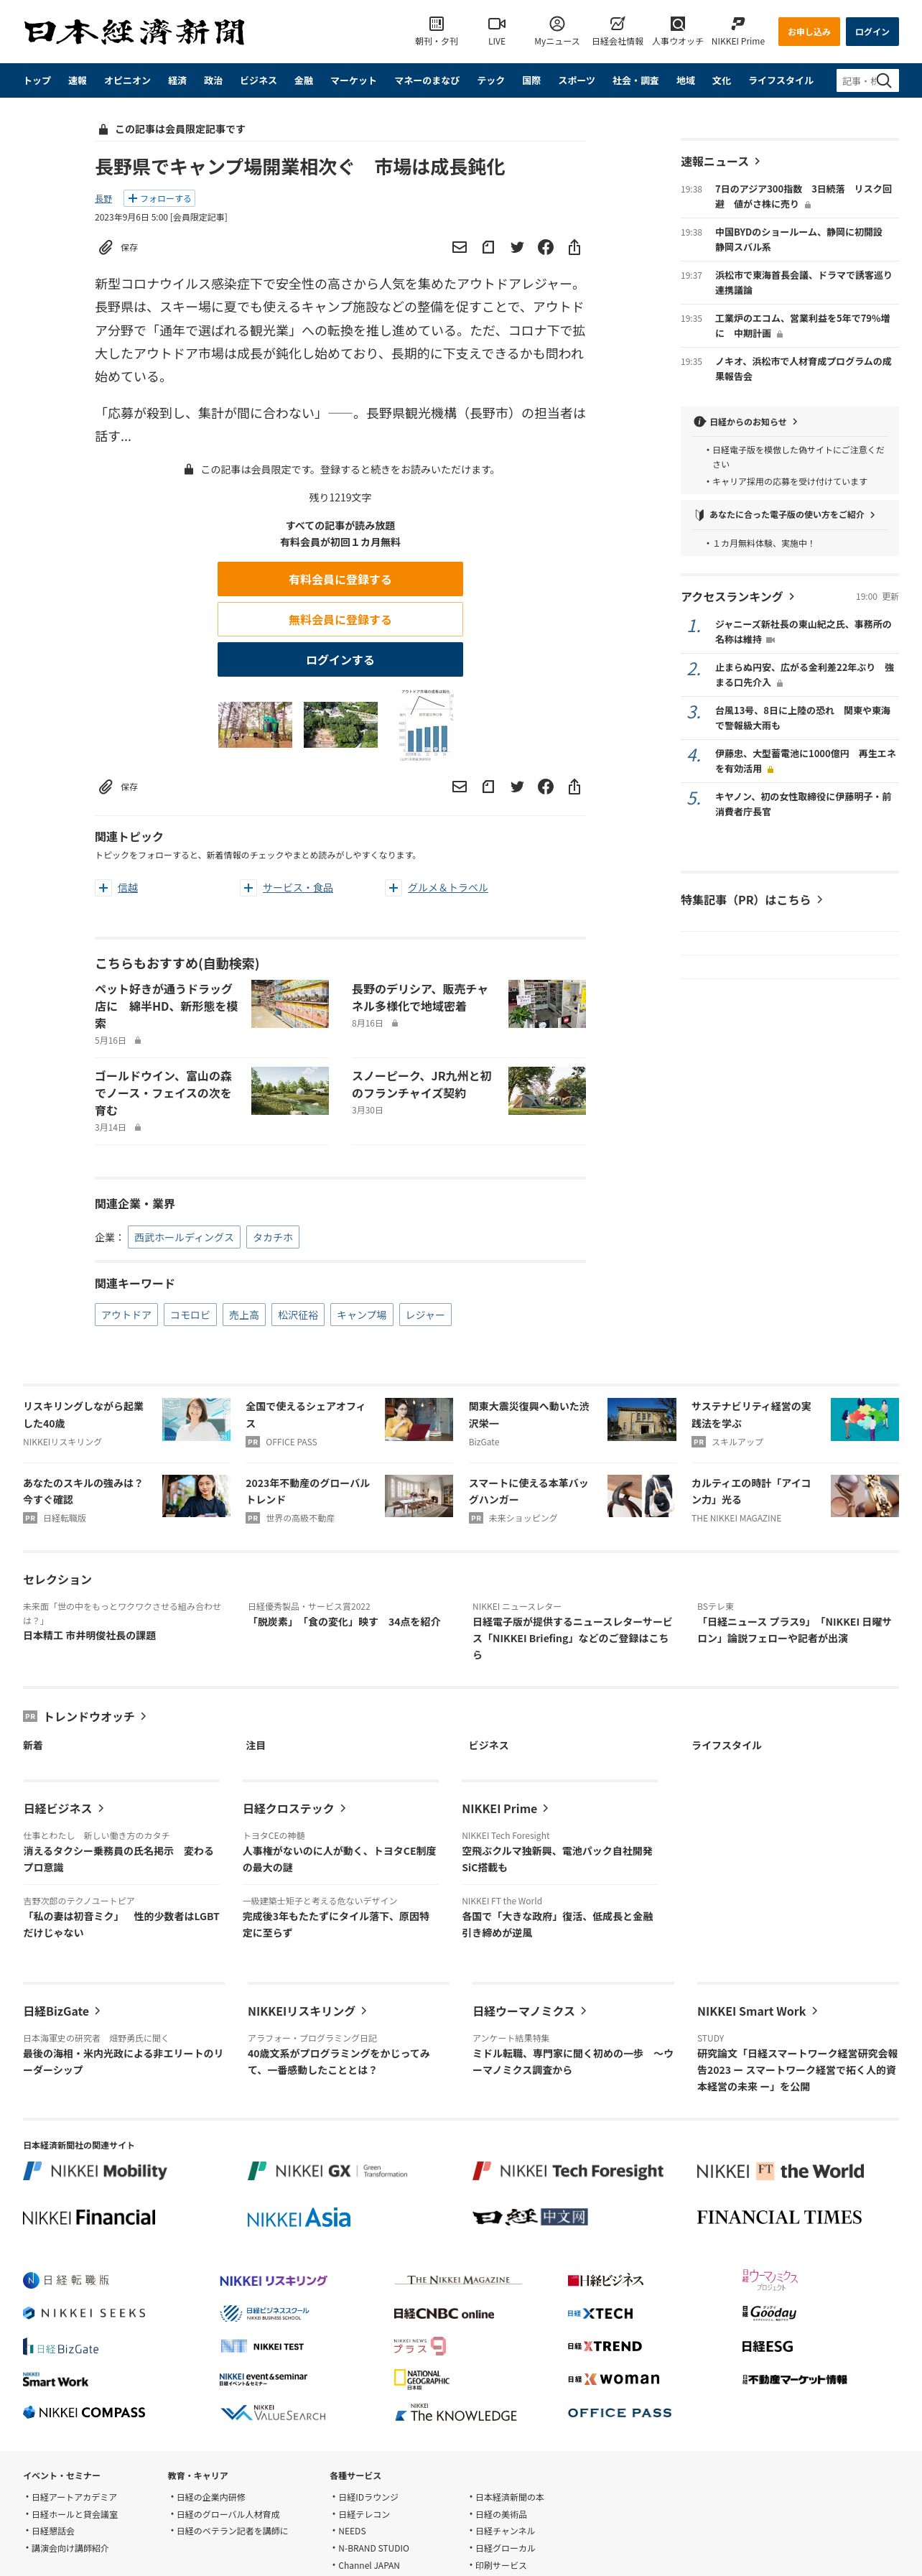Viewport: 922px width, 2576px height.
Task: Open the 日経ビジネス section chevron
Action: pos(101,1808)
